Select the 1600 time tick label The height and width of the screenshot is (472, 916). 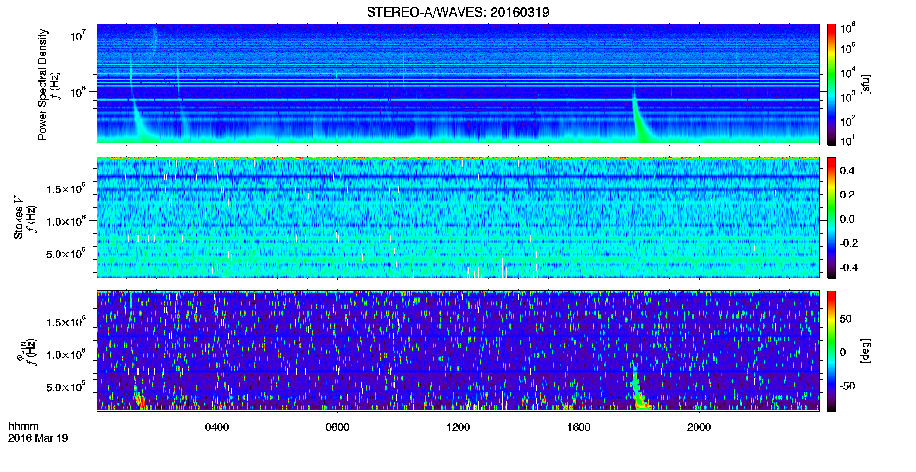click(579, 427)
